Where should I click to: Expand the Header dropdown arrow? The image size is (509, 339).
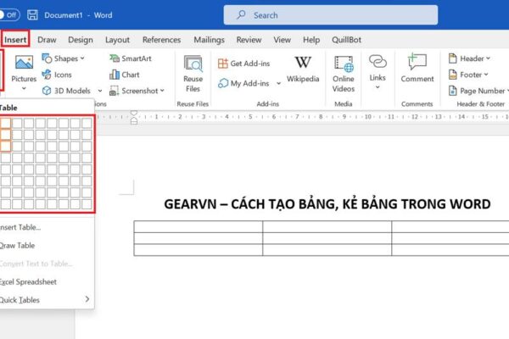pos(488,58)
